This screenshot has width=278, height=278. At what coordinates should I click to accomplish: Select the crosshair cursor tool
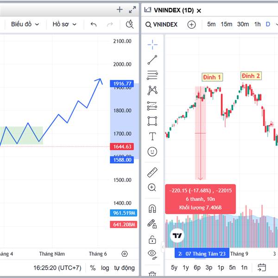[152, 44]
